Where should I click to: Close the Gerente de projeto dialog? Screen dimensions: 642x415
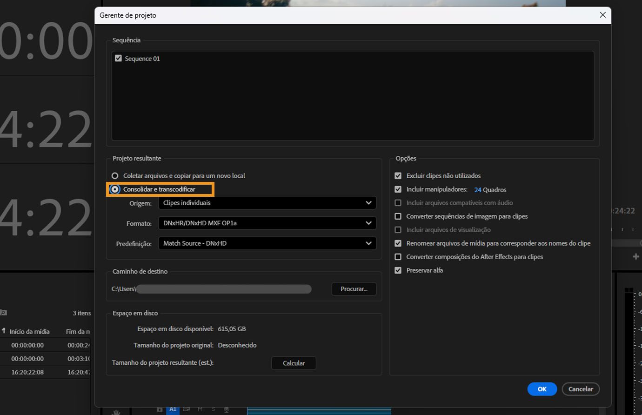602,15
